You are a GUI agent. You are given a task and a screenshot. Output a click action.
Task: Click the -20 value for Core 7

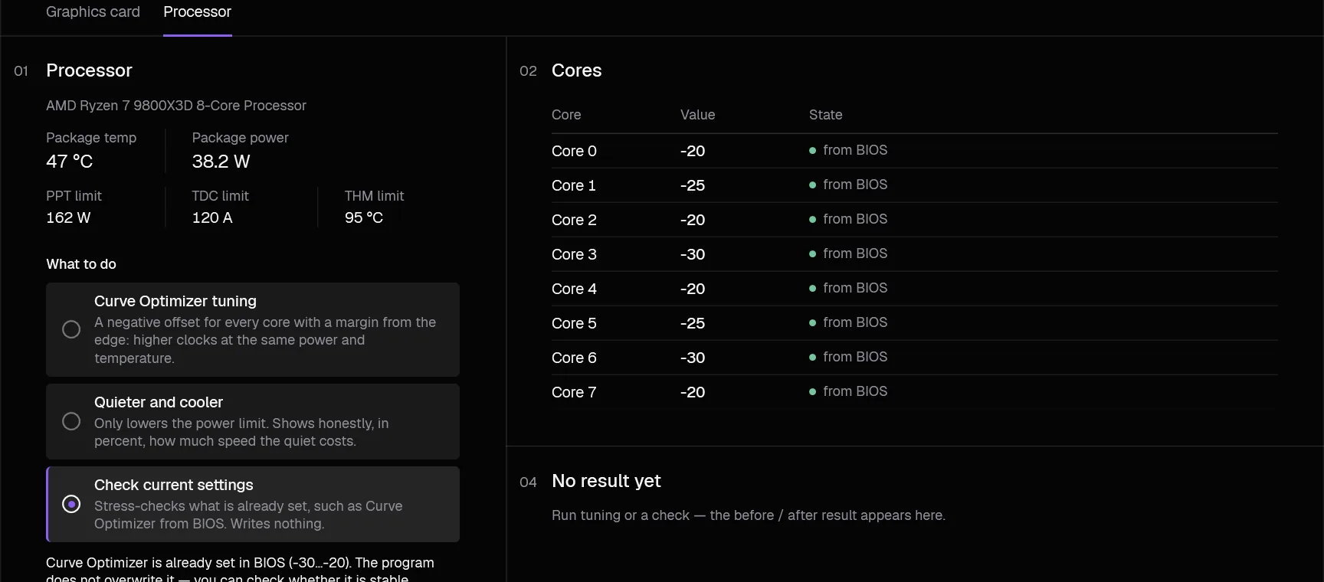pyautogui.click(x=693, y=392)
